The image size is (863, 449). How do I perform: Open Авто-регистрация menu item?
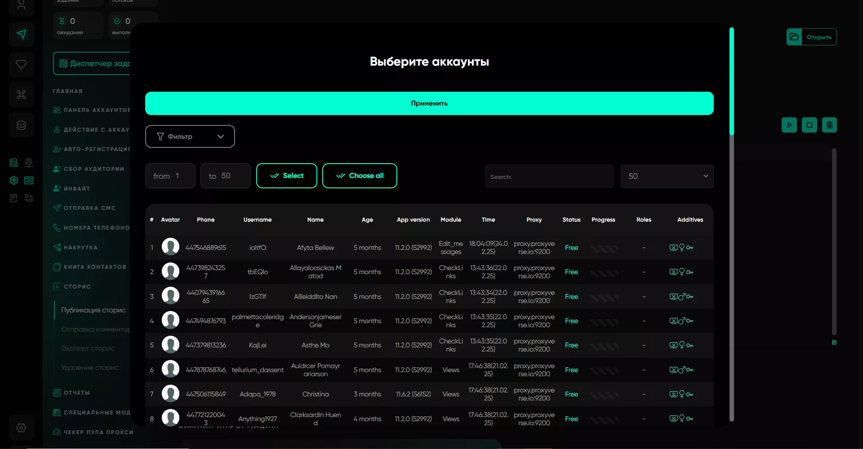pos(92,149)
